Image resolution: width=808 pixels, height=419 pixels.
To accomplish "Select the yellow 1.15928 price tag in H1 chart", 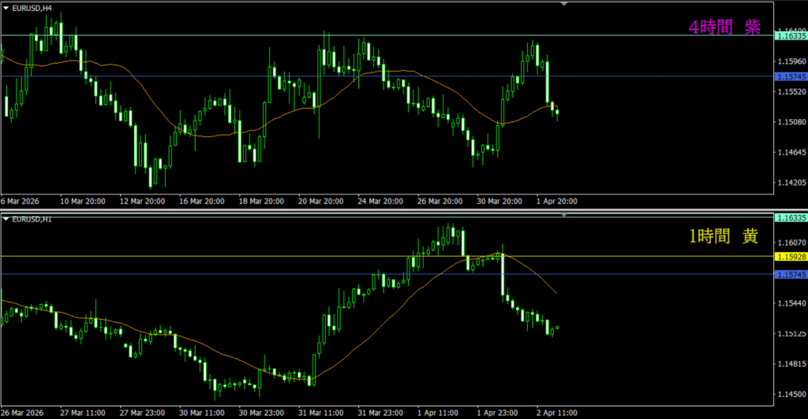I will pos(790,257).
